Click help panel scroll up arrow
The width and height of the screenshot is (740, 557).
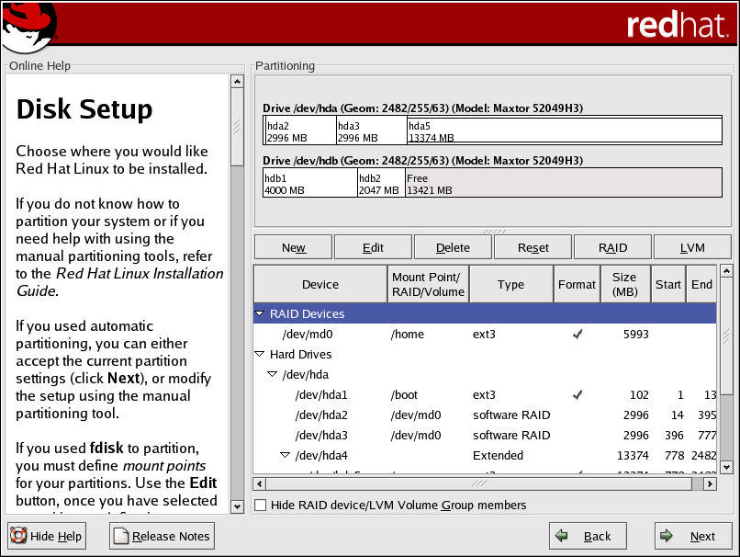click(x=237, y=82)
